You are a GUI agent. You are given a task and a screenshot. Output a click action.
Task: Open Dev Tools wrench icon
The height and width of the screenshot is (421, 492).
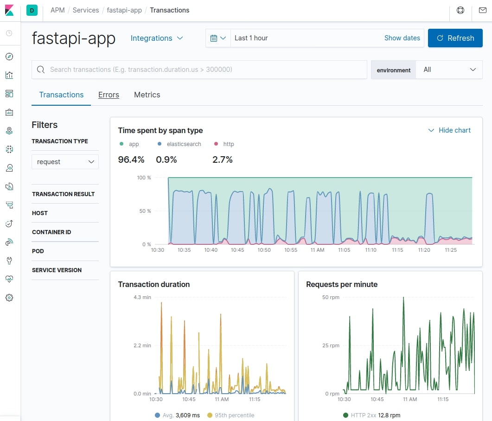tap(9, 261)
